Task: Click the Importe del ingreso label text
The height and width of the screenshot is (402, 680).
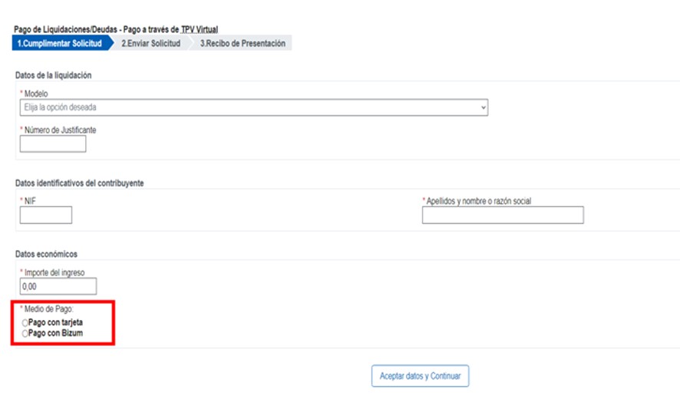Action: click(x=55, y=272)
